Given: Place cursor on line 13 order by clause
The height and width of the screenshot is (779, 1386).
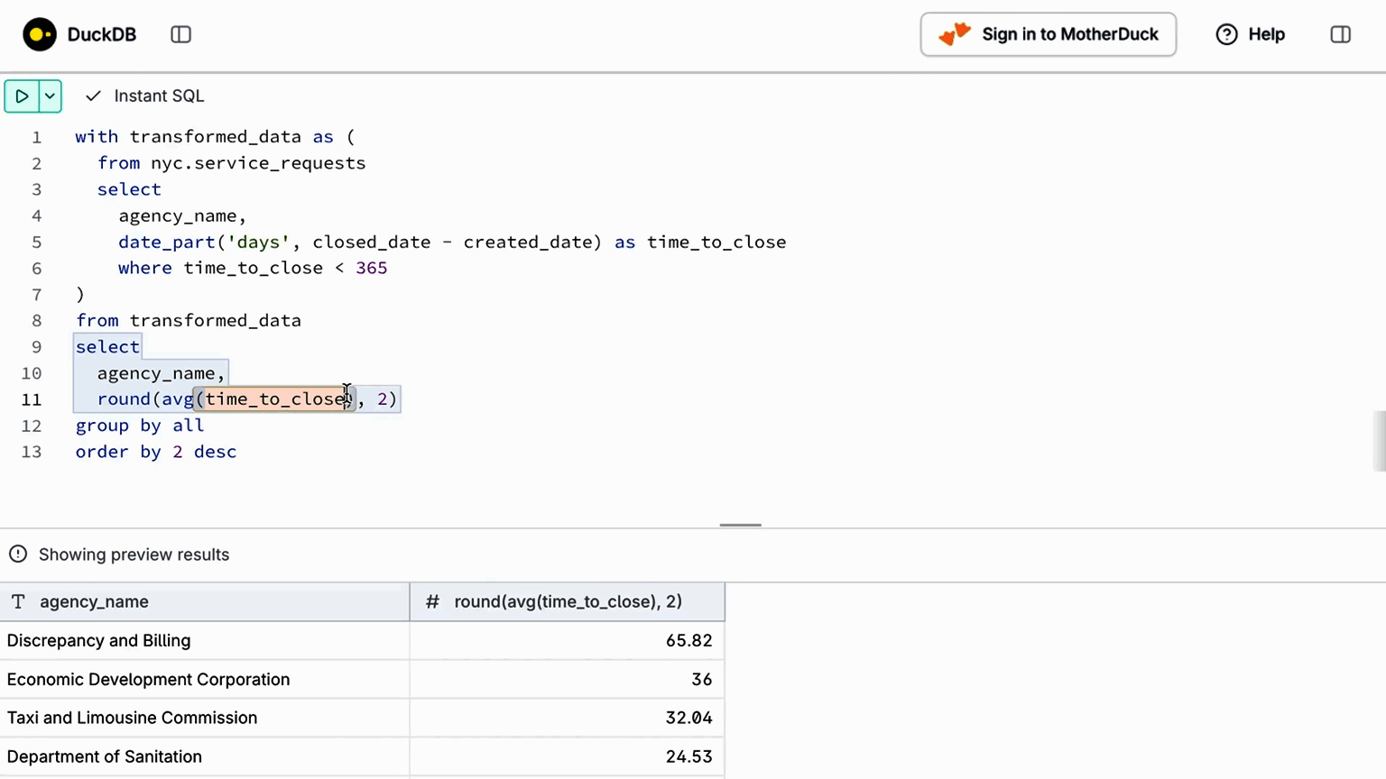Looking at the screenshot, I should [x=156, y=452].
